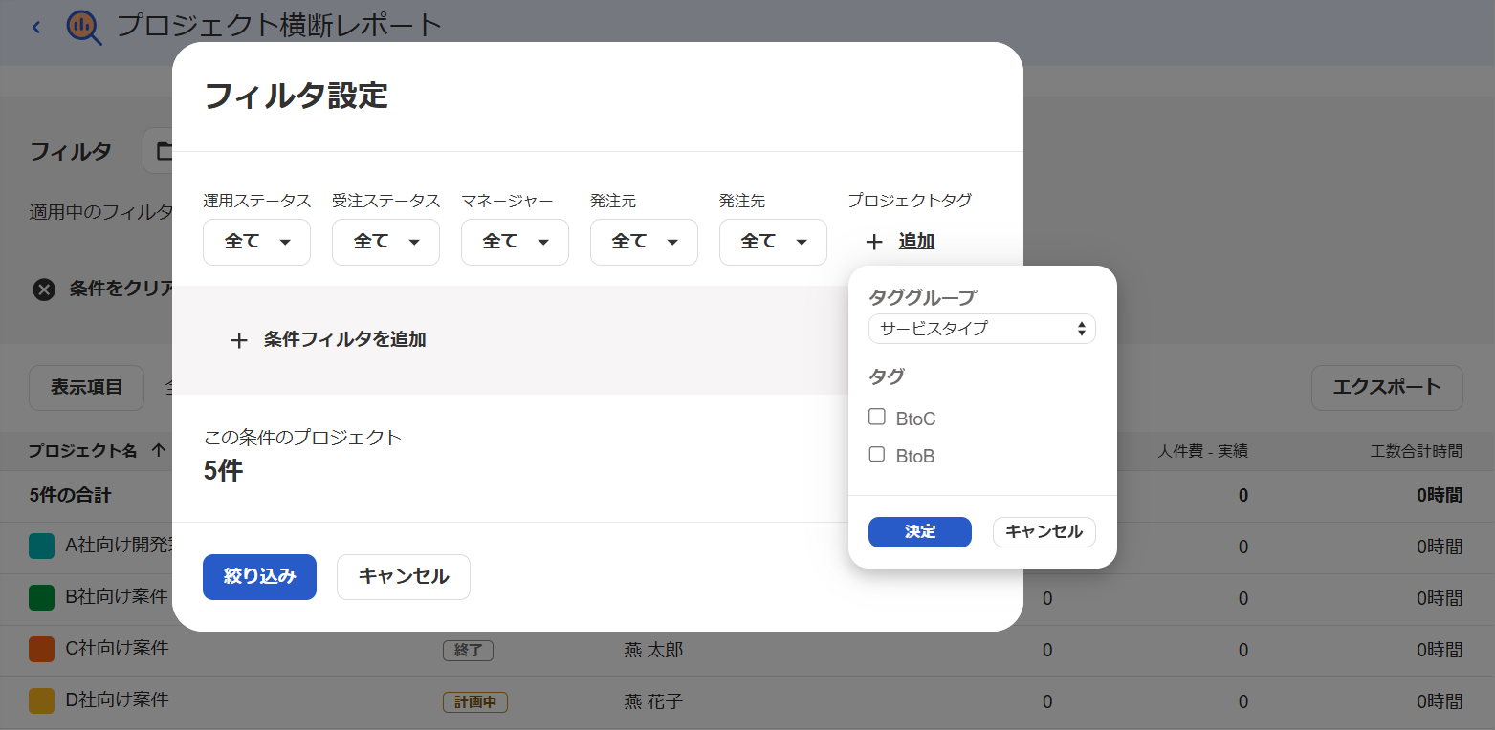Click the 終了 status badge
Image resolution: width=1495 pixels, height=730 pixels.
pyautogui.click(x=469, y=651)
